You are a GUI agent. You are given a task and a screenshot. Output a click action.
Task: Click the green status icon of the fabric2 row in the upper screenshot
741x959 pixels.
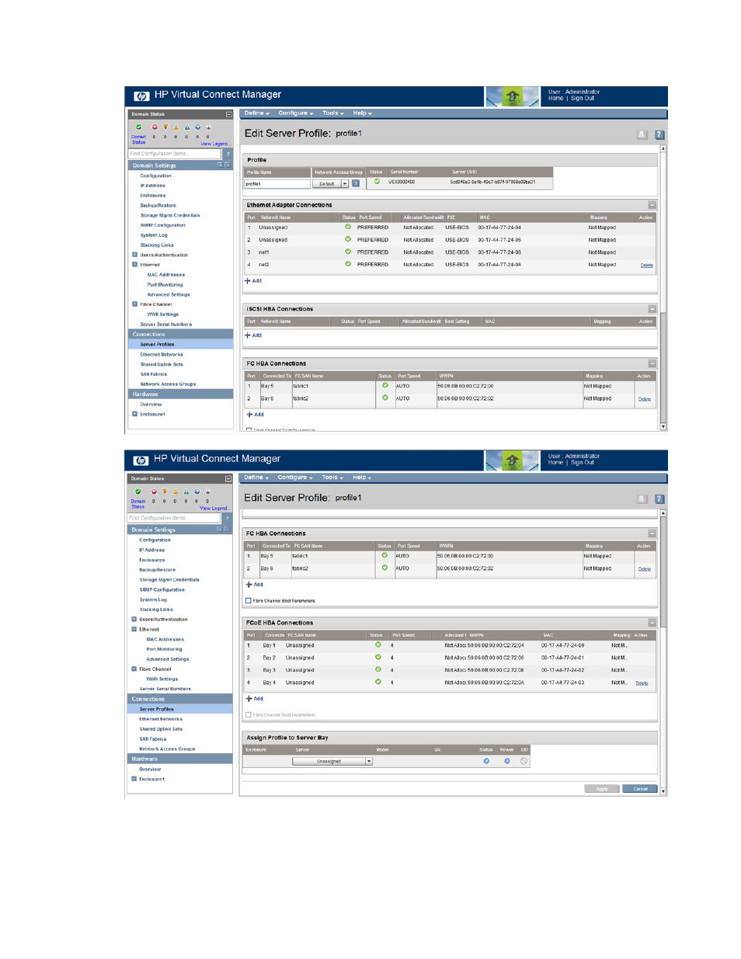pos(385,398)
